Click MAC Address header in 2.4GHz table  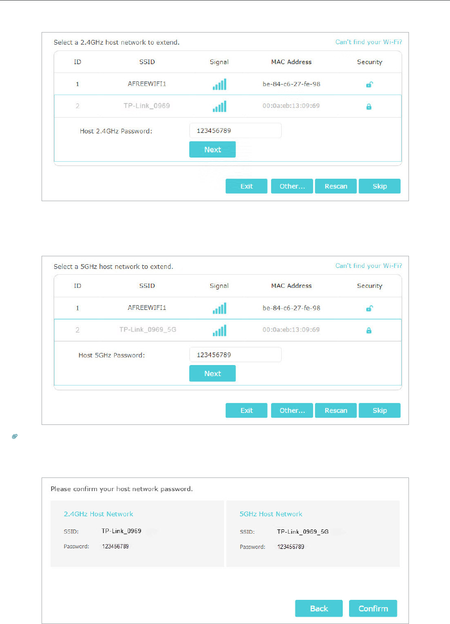291,61
